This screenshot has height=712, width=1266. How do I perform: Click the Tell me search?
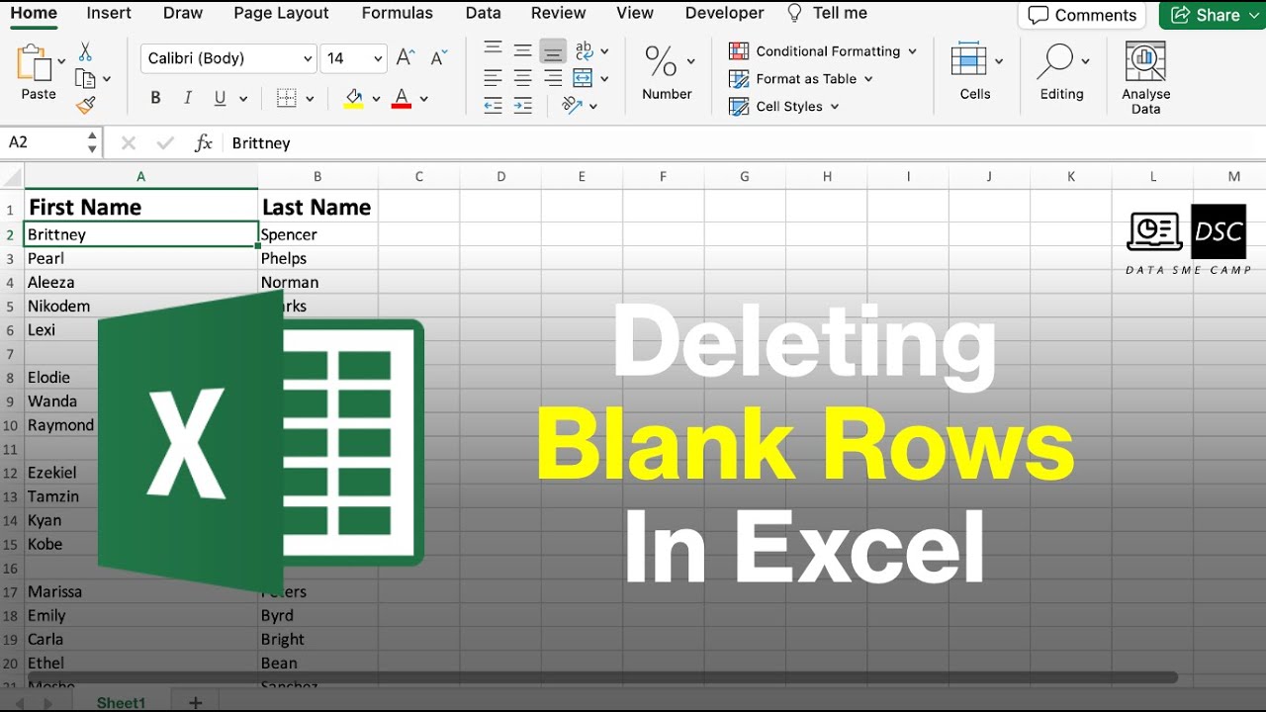click(x=827, y=13)
